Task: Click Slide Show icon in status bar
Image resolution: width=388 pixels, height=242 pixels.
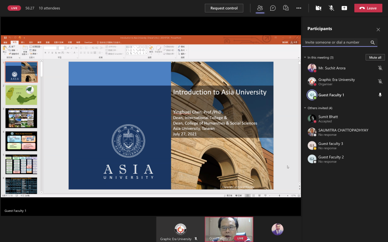Action: [x=265, y=196]
